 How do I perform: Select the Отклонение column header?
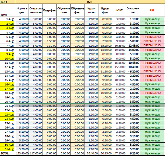point(133,10)
